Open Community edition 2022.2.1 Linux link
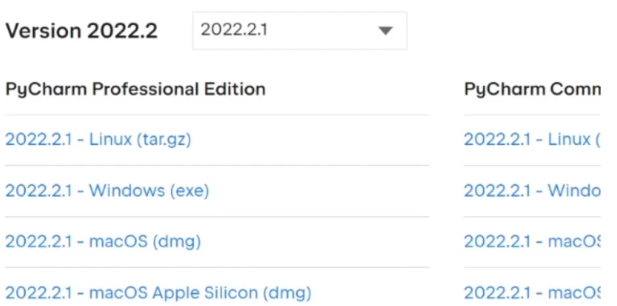This screenshot has height=306, width=617. 532,140
